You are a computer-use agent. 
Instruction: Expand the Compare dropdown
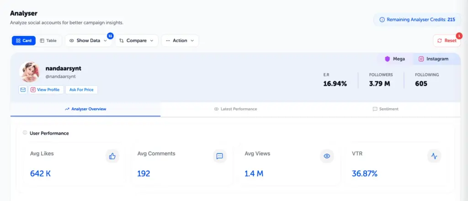click(x=136, y=41)
